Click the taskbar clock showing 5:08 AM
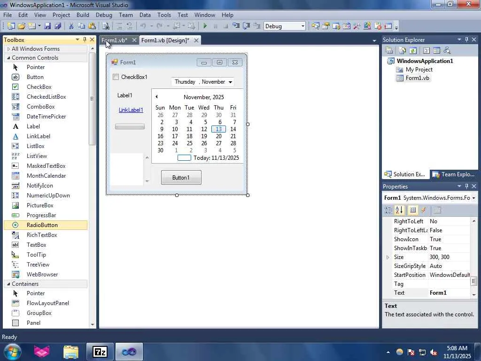Viewport: 481px width, 361px height. pos(457,352)
